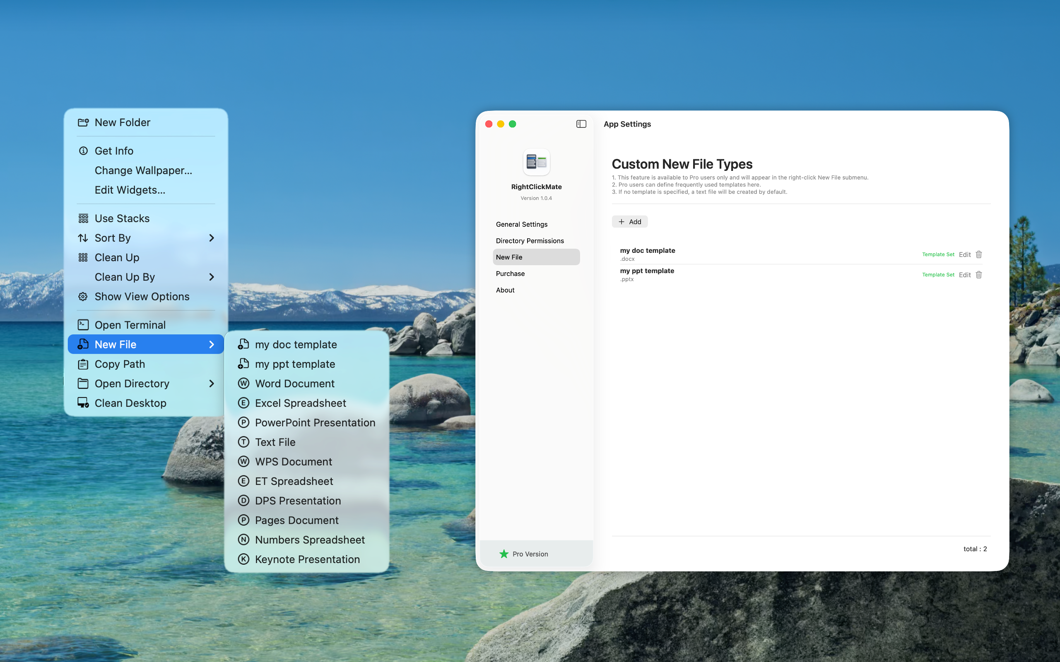
Task: Edit the my ppt template entry
Action: (964, 274)
